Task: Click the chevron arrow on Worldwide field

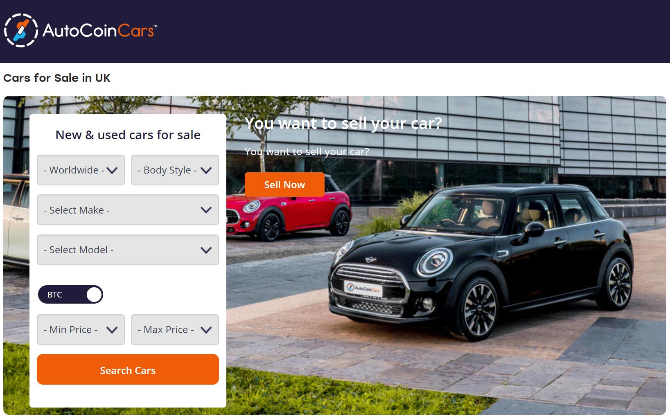Action: 112,170
